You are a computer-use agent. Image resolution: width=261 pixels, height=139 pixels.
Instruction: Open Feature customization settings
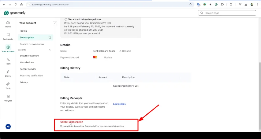coord(32,44)
